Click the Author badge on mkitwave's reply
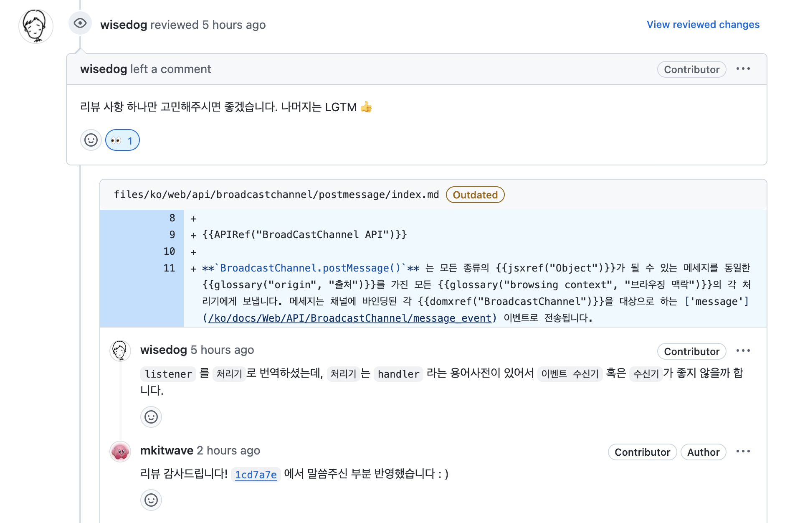Screen dimensions: 795x523 tap(703, 452)
